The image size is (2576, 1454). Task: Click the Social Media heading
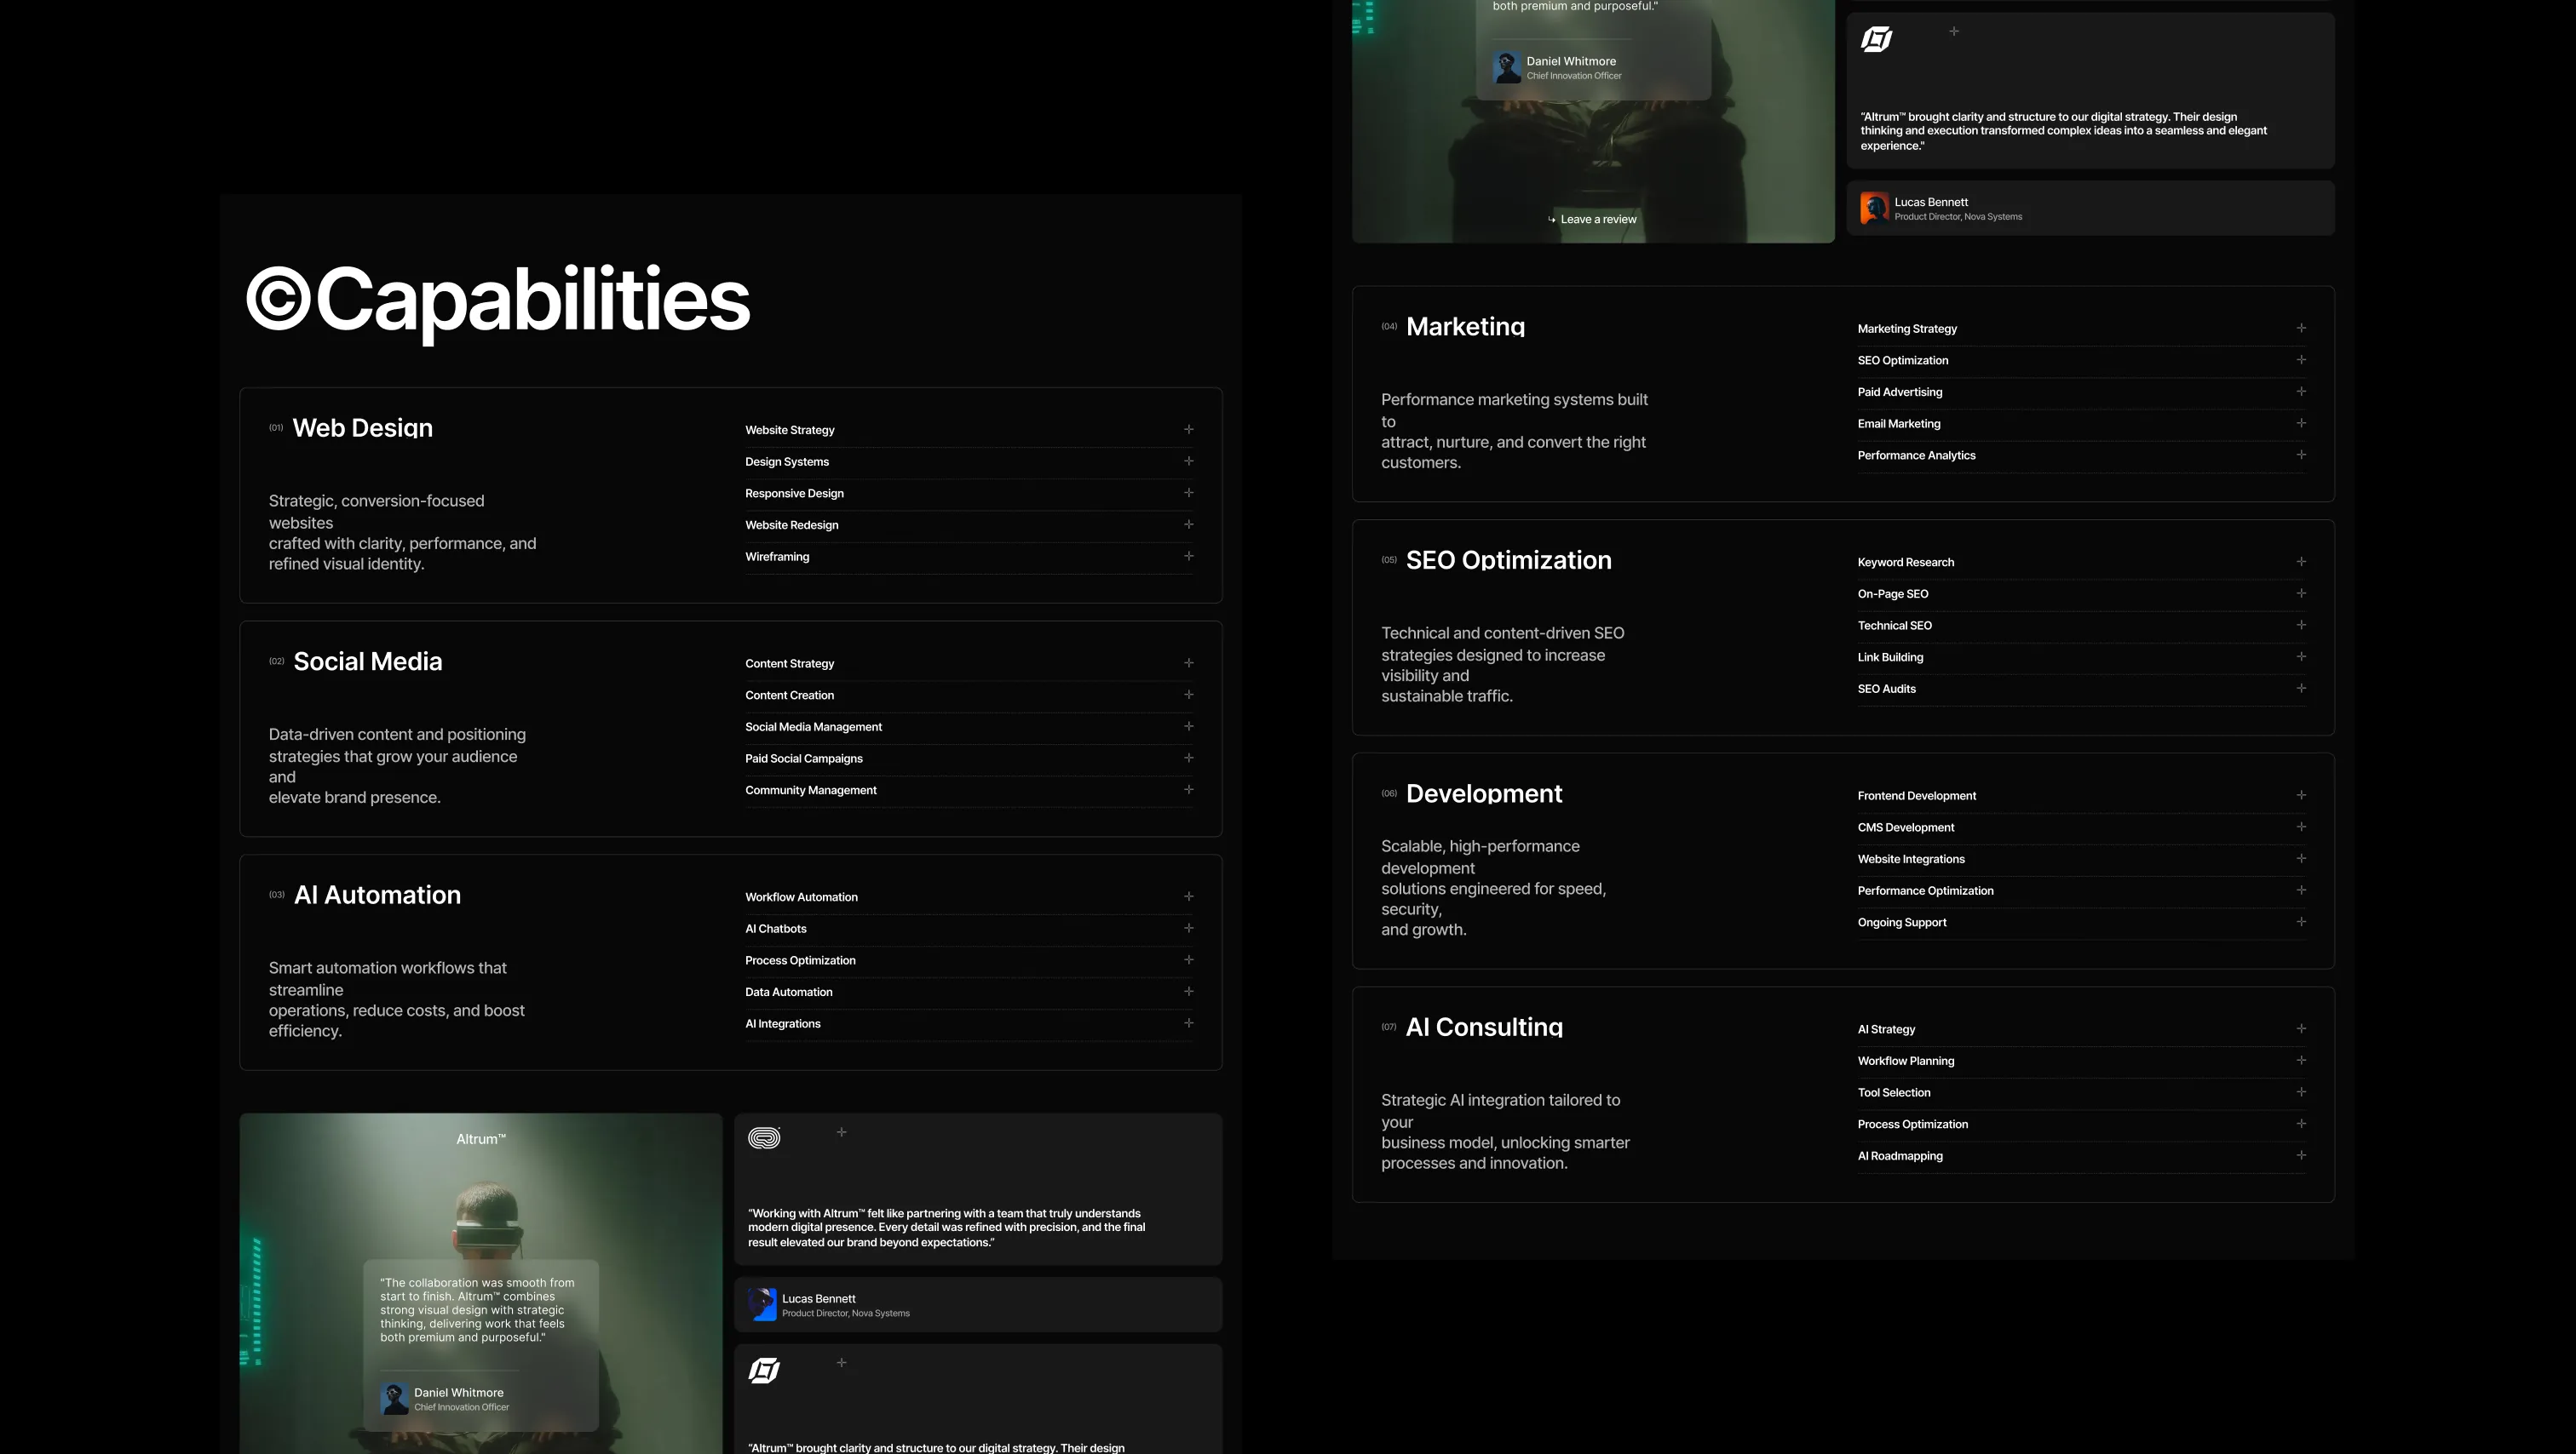click(367, 661)
